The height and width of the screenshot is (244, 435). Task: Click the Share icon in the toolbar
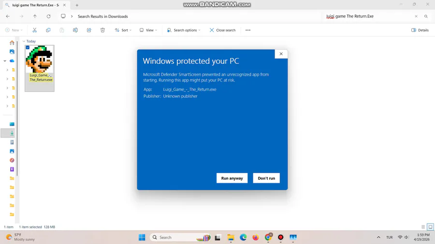[89, 30]
